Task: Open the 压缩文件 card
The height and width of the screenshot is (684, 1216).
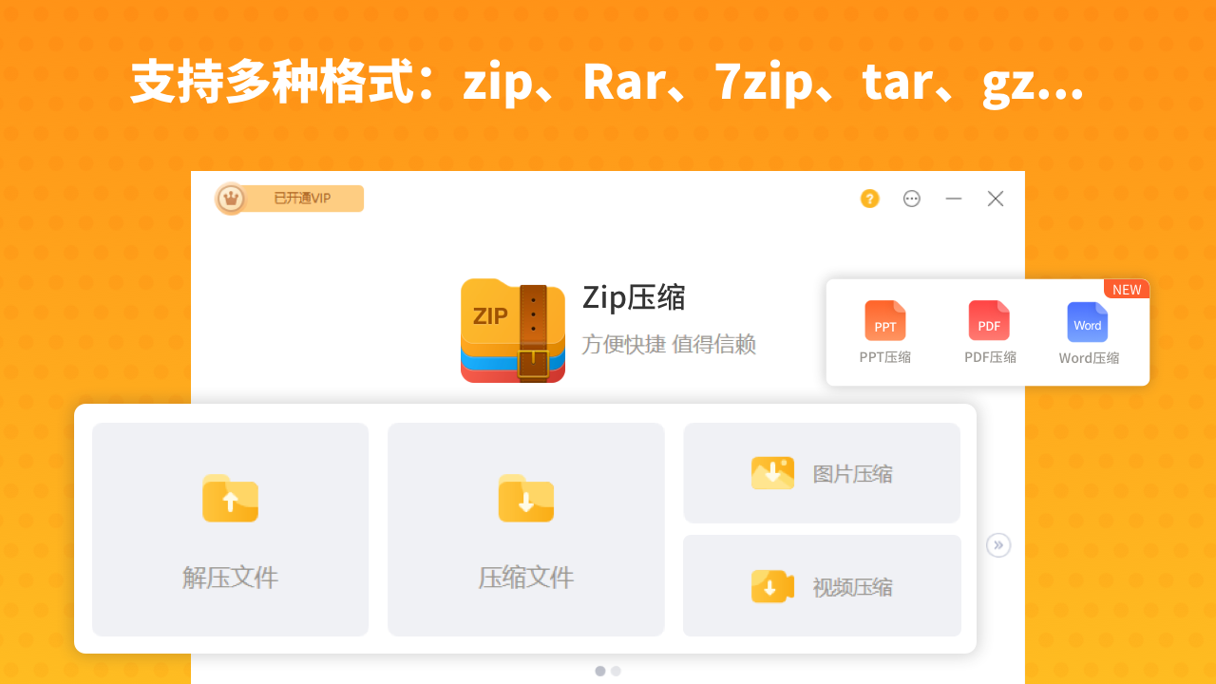Action: (525, 529)
